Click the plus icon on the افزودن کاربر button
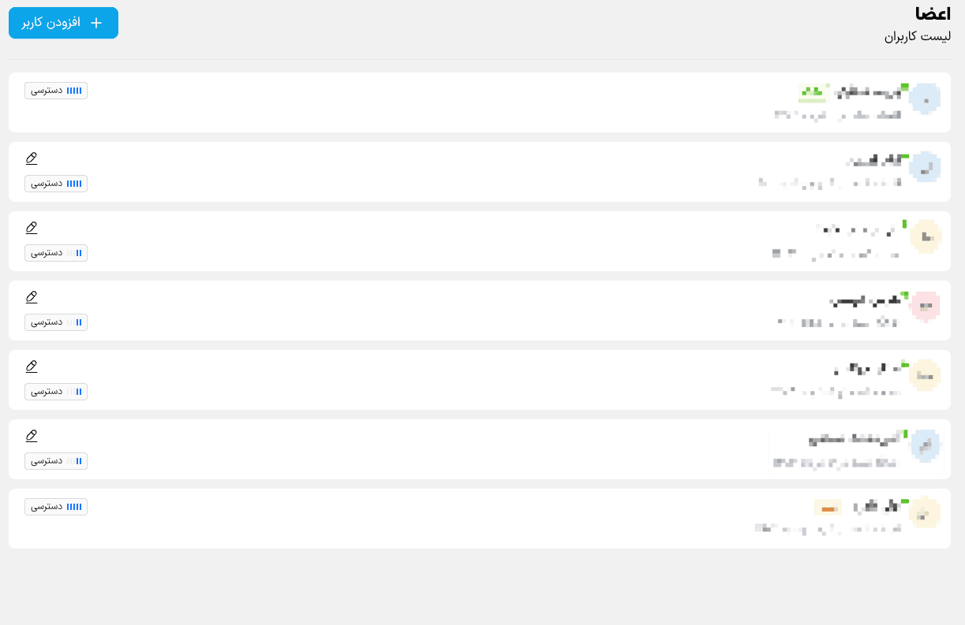965x625 pixels. [x=96, y=23]
